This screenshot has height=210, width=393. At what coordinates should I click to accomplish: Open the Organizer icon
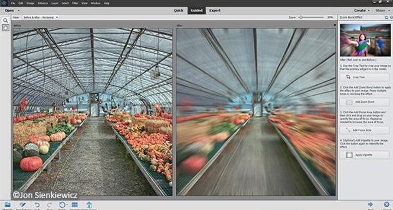pos(74,205)
